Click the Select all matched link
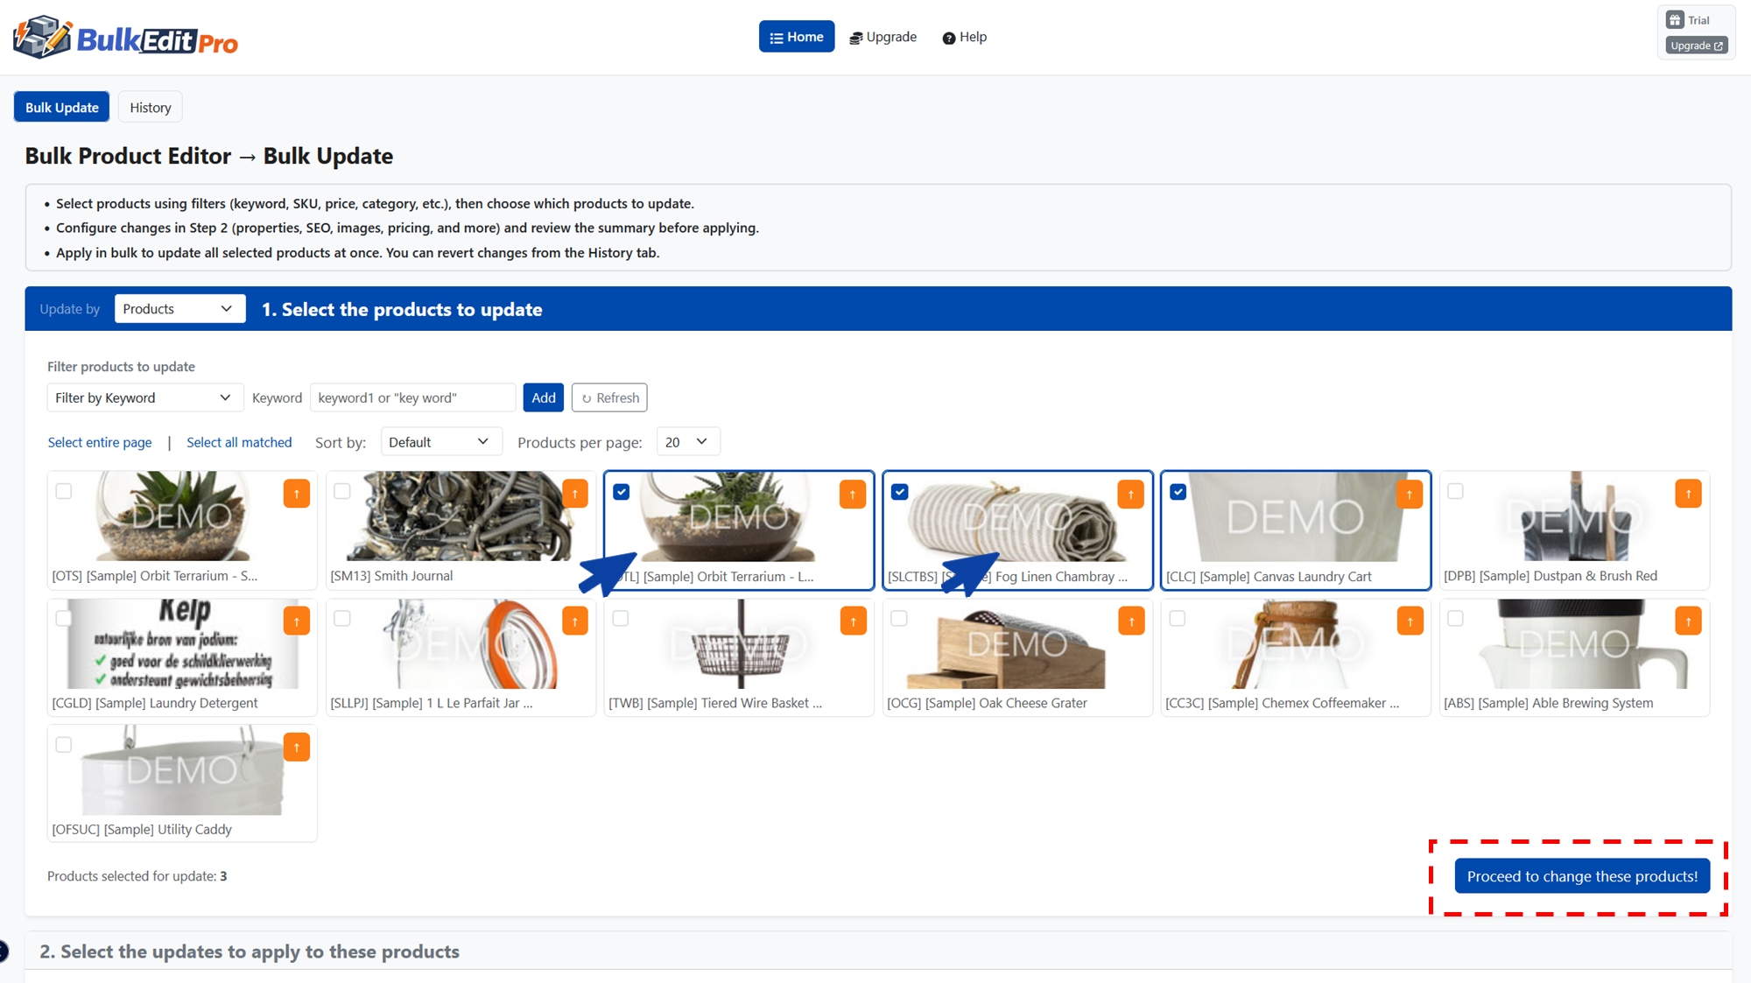This screenshot has height=983, width=1751. pyautogui.click(x=239, y=442)
